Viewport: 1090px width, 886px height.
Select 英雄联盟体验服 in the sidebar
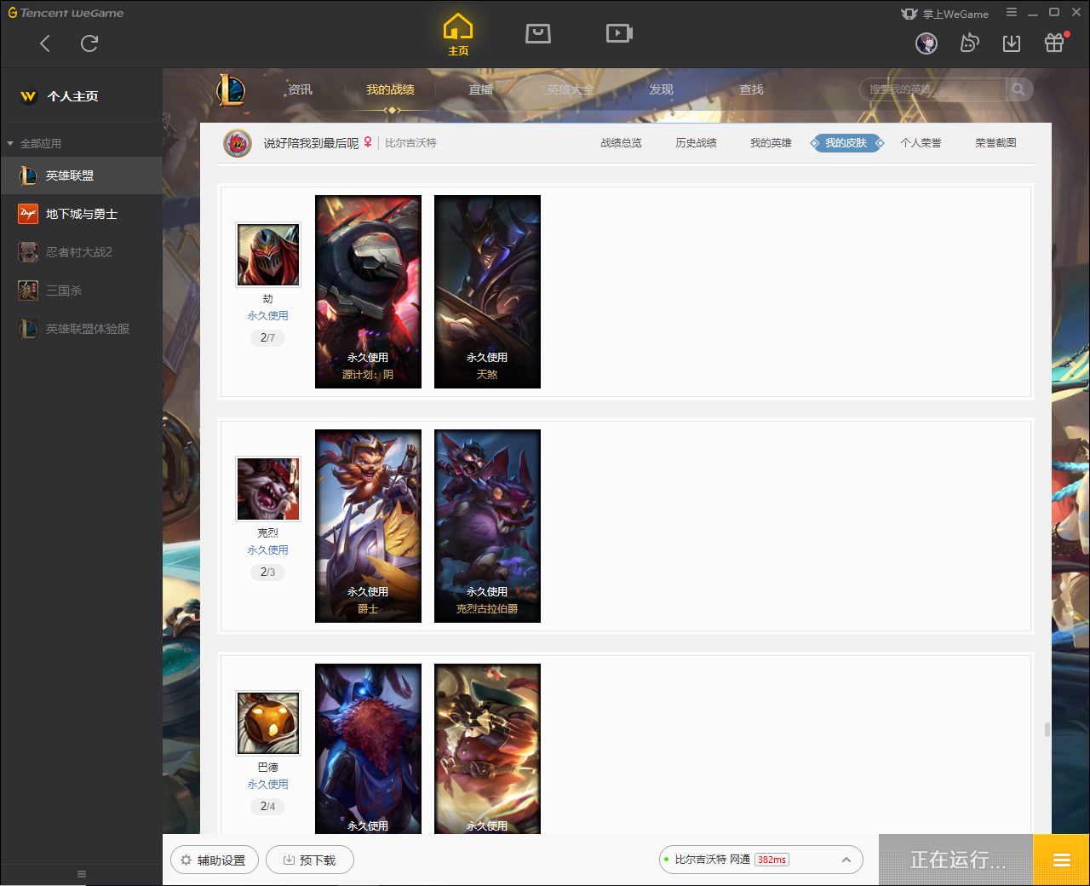(x=82, y=329)
